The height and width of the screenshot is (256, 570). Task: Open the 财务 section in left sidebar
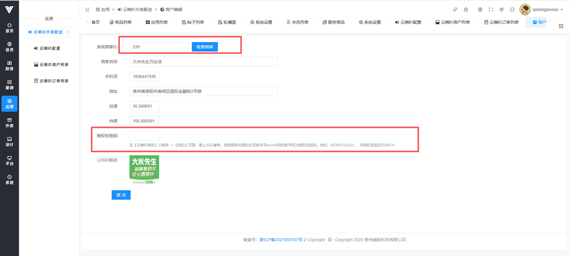(x=9, y=66)
